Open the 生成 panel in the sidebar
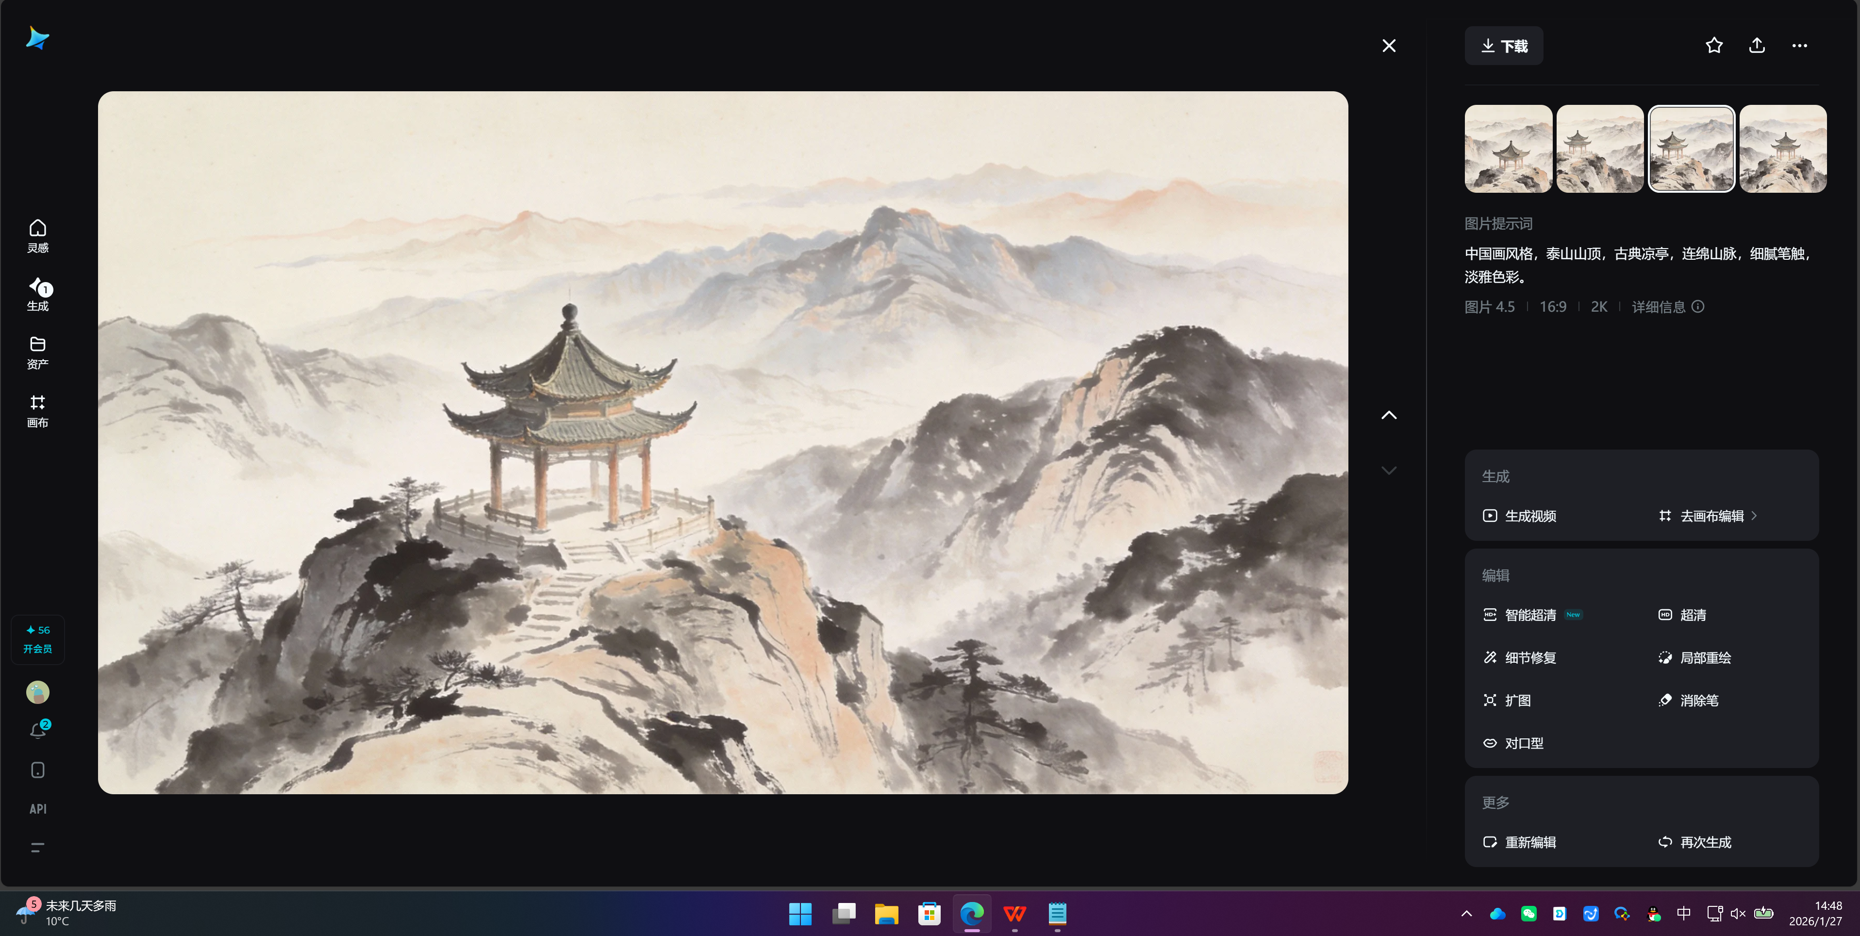This screenshot has width=1860, height=936. 37,294
